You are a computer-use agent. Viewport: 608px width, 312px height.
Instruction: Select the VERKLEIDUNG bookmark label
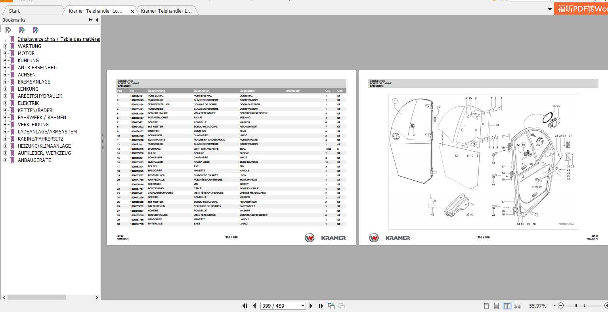(x=33, y=124)
